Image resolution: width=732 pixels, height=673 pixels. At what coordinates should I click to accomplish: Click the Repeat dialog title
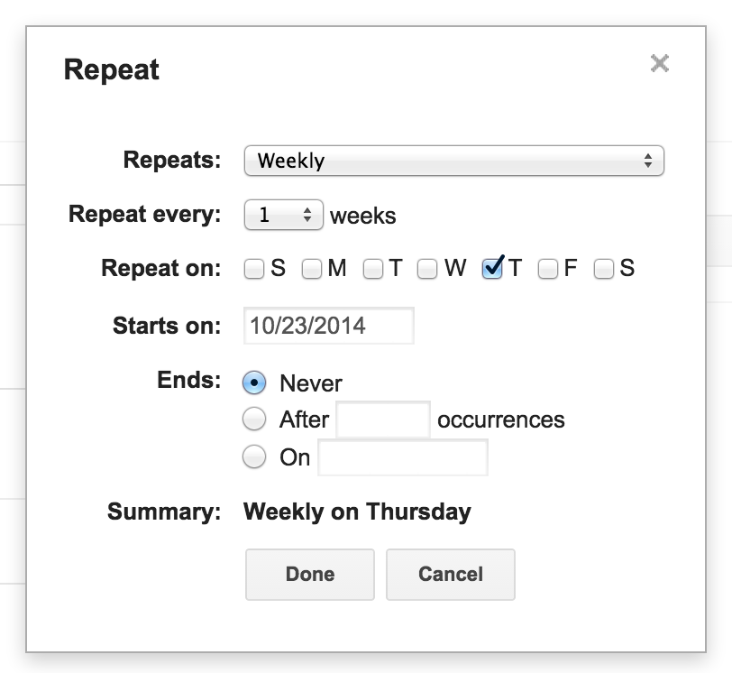[x=112, y=69]
